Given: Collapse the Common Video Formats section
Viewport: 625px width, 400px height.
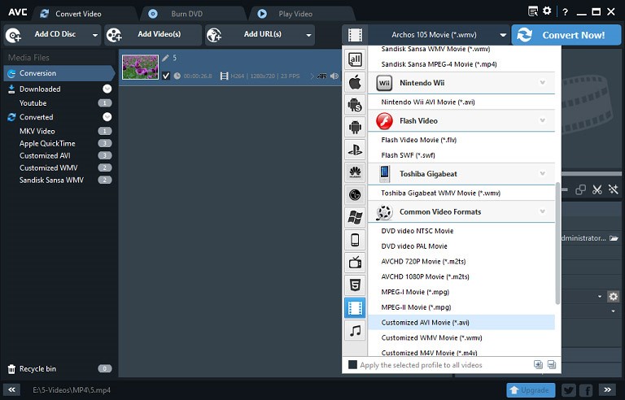Looking at the screenshot, I should (542, 211).
